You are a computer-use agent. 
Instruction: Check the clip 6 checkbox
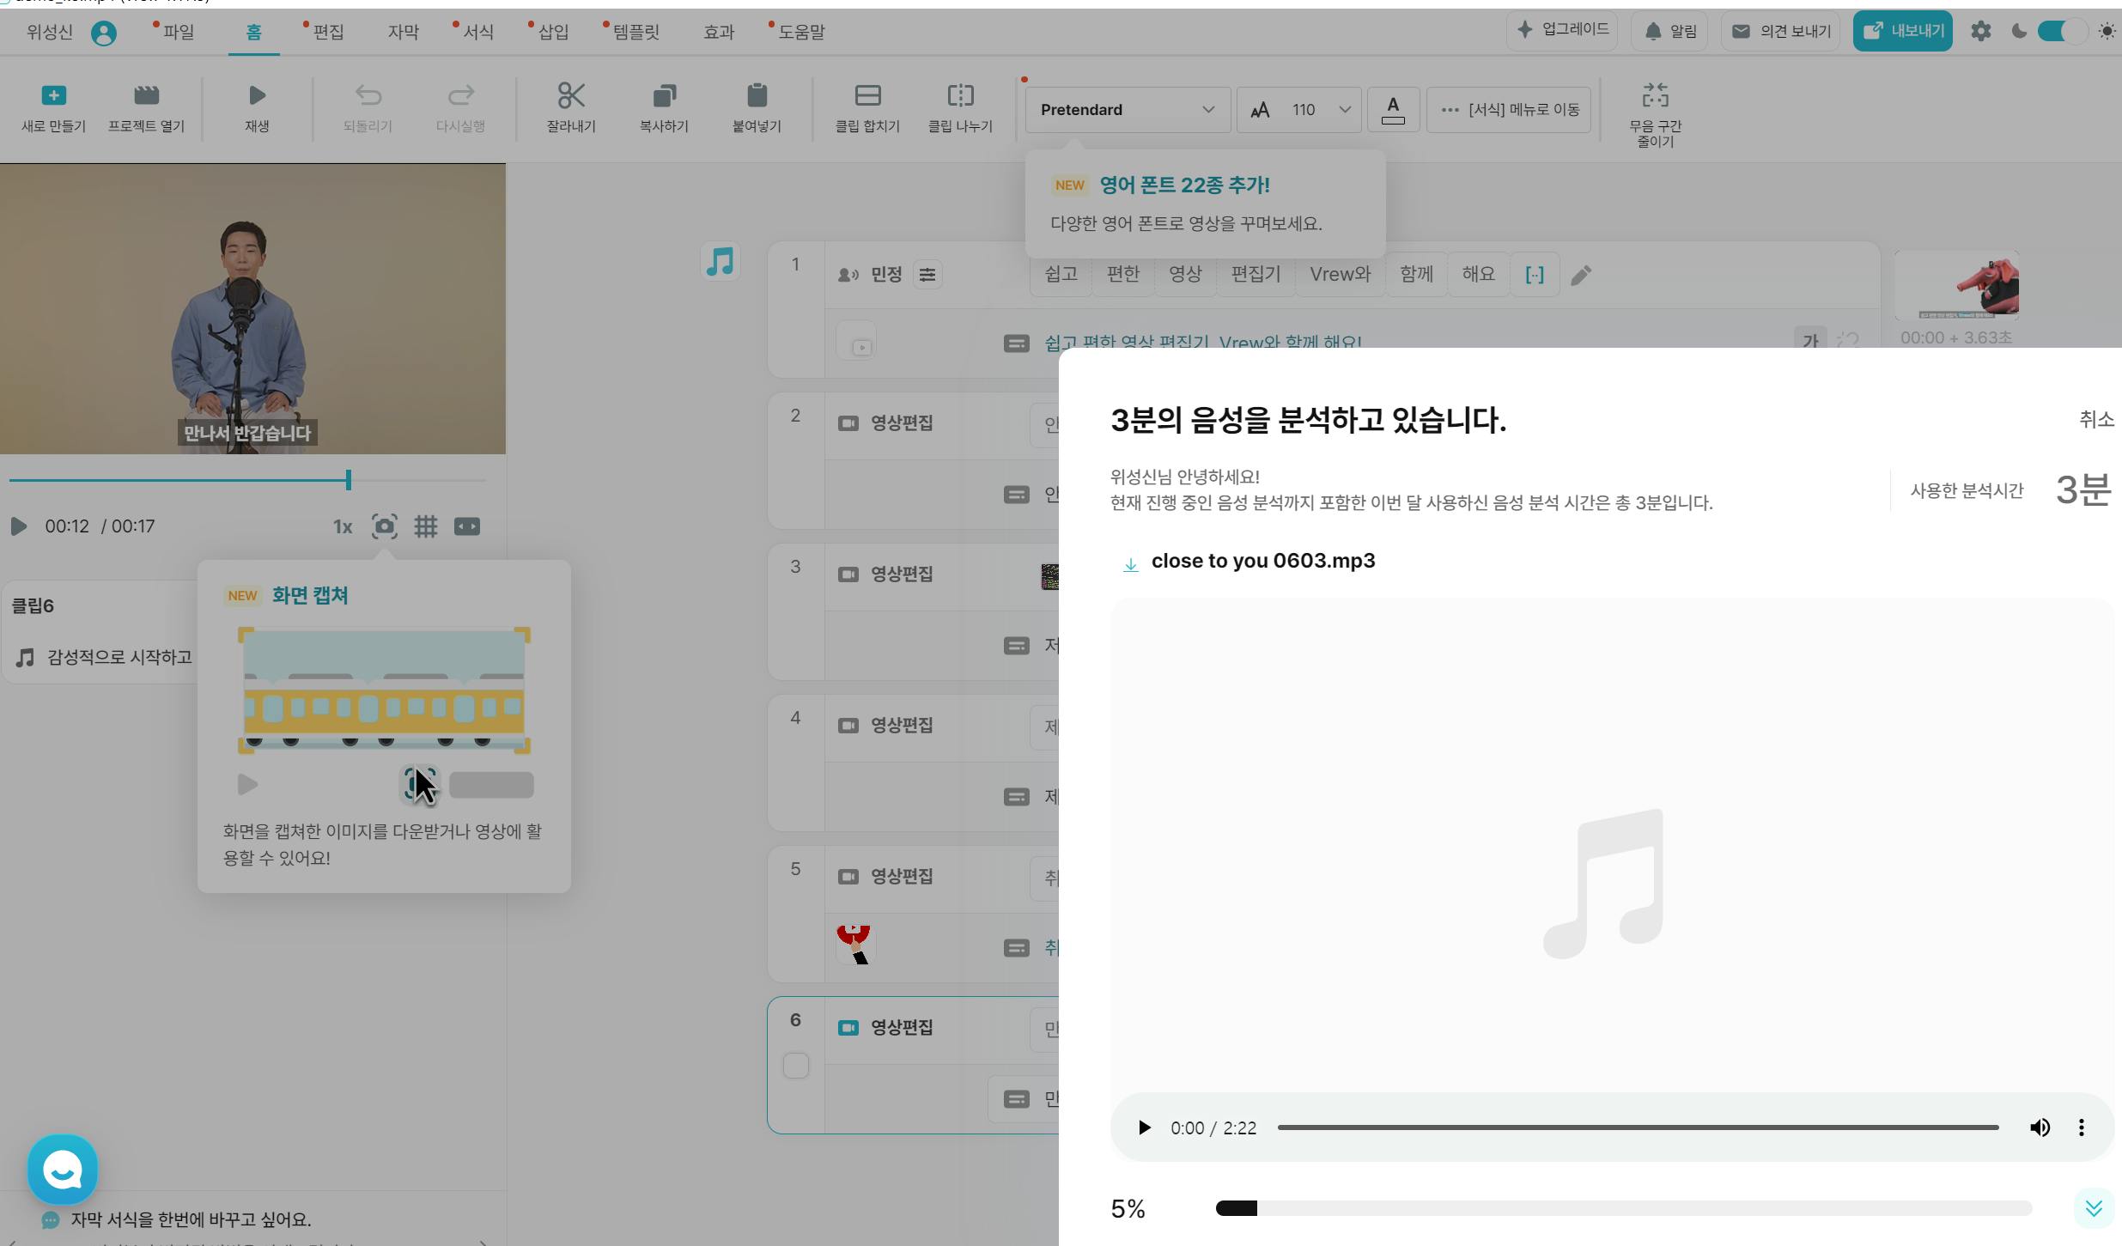[795, 1066]
